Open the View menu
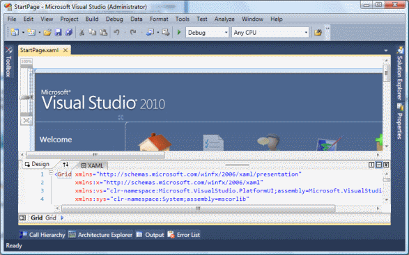The height and width of the screenshot is (255, 409). (47, 19)
